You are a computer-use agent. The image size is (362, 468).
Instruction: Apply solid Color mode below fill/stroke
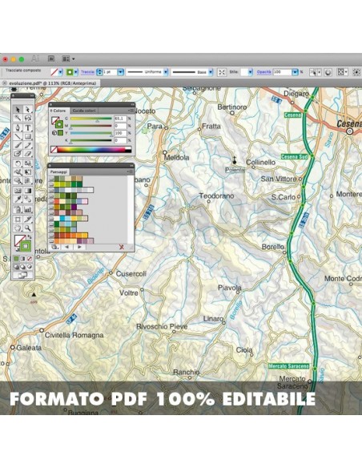coord(17,259)
